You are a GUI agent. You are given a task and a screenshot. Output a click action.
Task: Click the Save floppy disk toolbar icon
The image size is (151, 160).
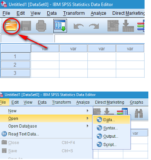(26, 26)
